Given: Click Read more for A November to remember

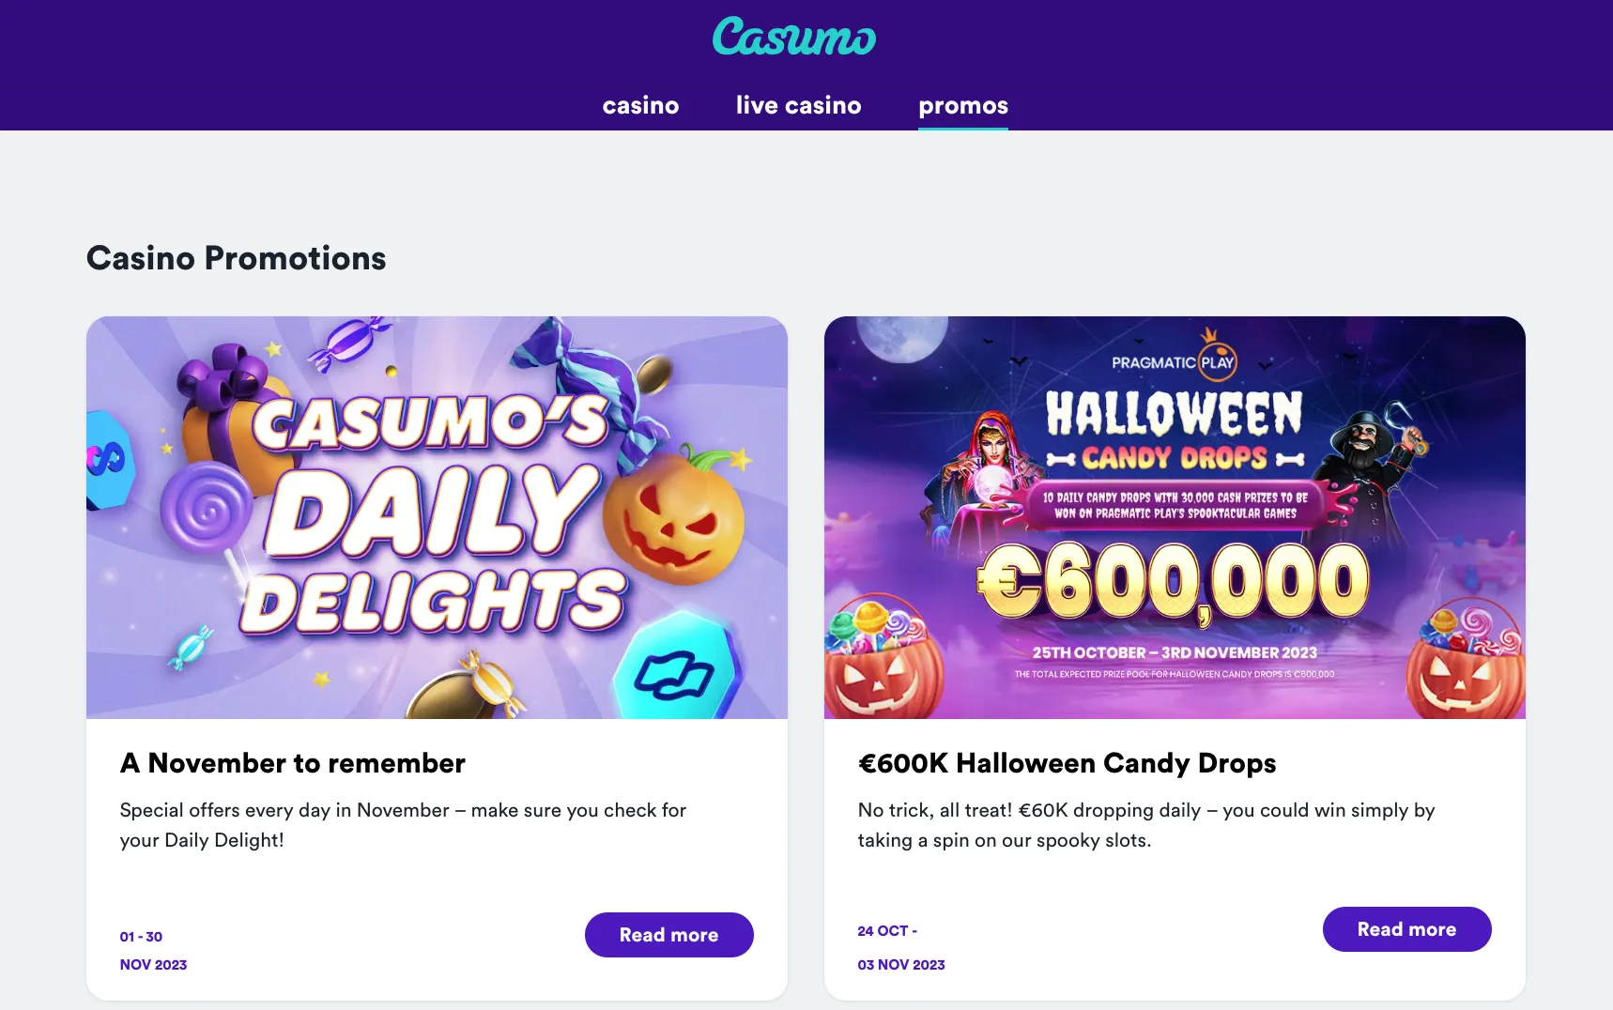Looking at the screenshot, I should coord(668,935).
